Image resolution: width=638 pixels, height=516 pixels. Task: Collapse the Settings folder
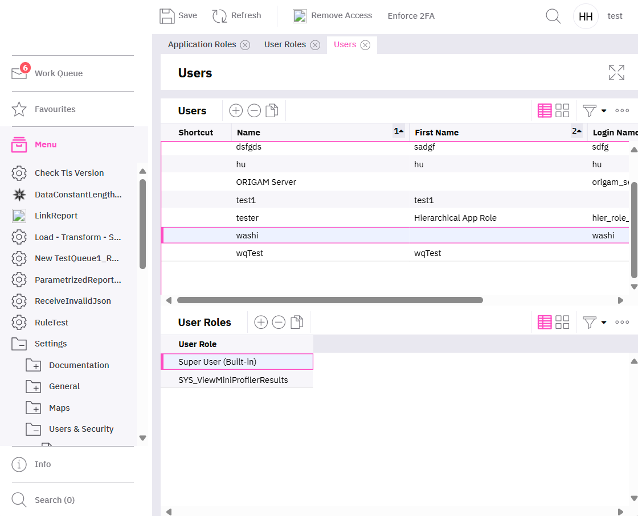(x=19, y=344)
